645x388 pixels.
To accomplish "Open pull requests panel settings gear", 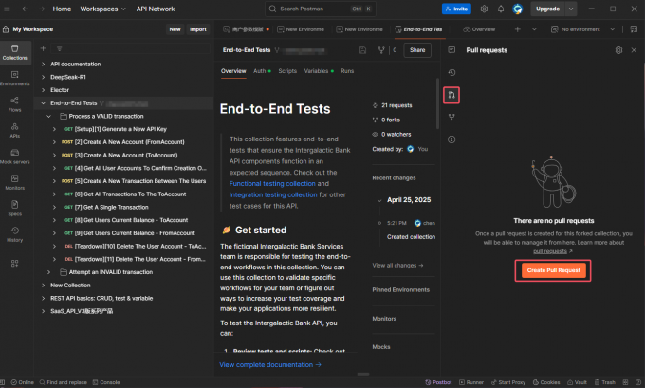I will tap(618, 50).
